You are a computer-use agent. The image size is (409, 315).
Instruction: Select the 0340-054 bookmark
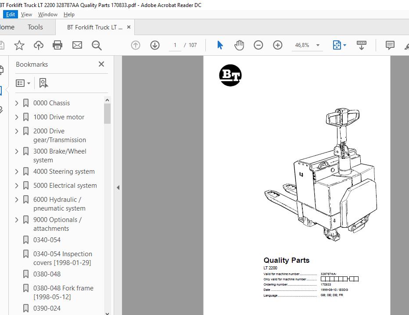pyautogui.click(x=47, y=240)
